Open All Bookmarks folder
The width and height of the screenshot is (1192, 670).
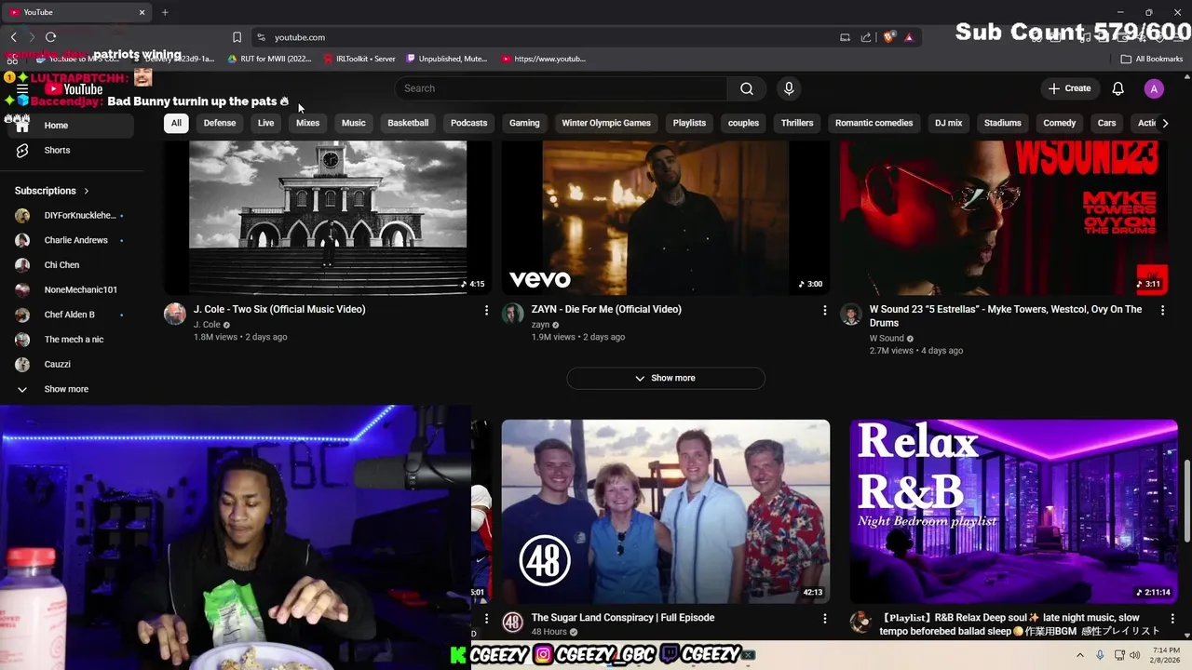pyautogui.click(x=1152, y=59)
